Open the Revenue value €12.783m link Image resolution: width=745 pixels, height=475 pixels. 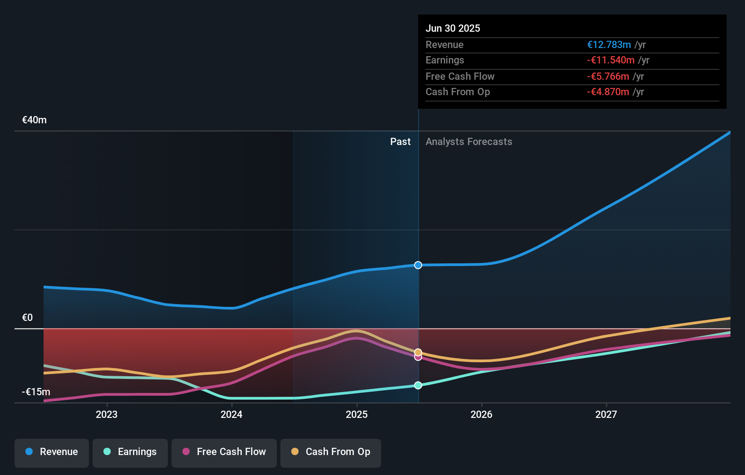point(609,45)
